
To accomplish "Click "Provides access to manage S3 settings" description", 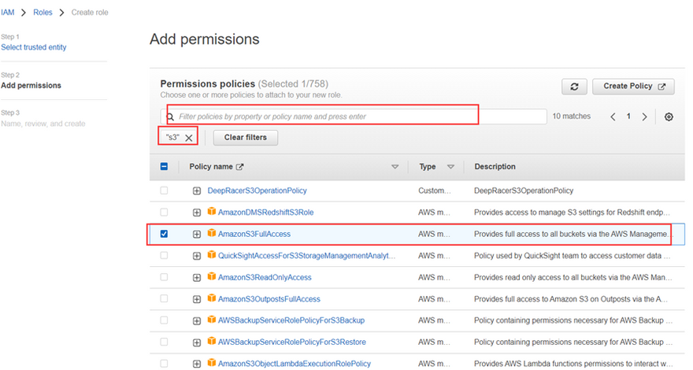I will (x=572, y=213).
